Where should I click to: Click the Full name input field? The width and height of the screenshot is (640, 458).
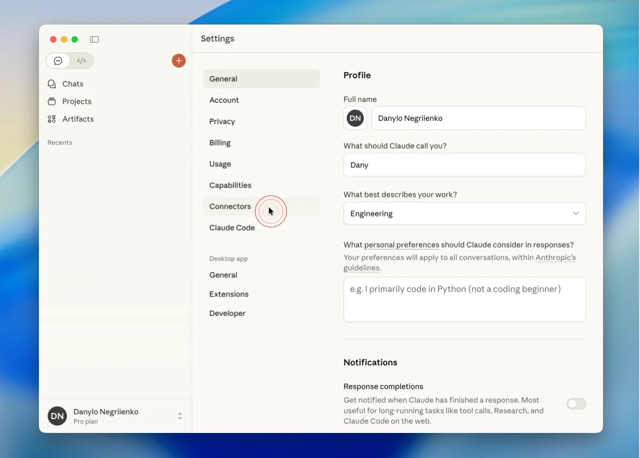click(x=478, y=118)
